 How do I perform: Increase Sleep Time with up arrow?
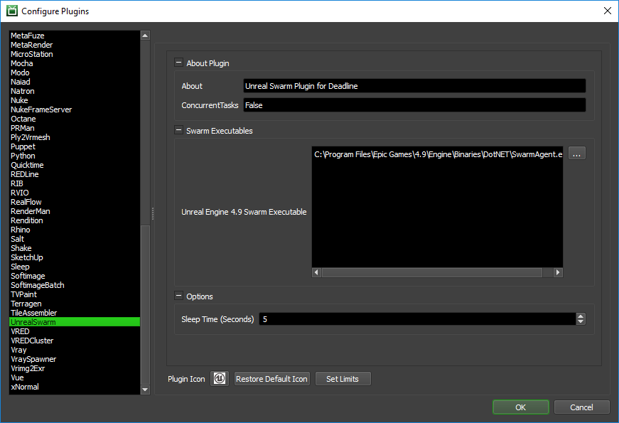pos(581,316)
